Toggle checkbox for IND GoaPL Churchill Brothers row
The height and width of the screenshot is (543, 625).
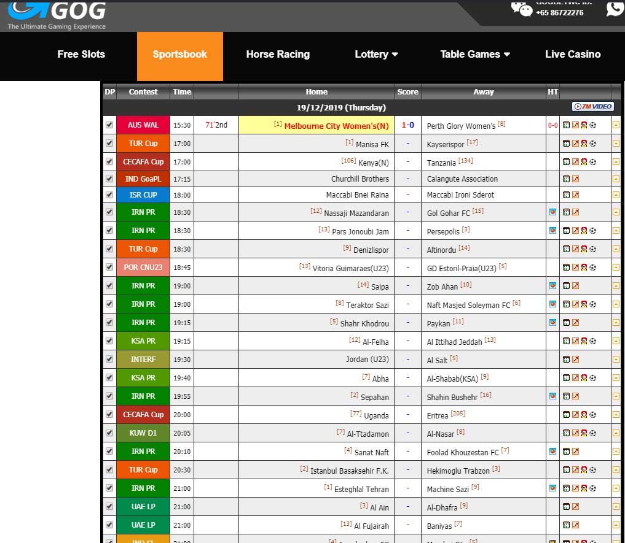coord(109,179)
